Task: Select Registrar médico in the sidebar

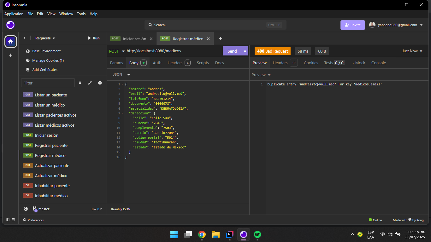Action: 62,155
